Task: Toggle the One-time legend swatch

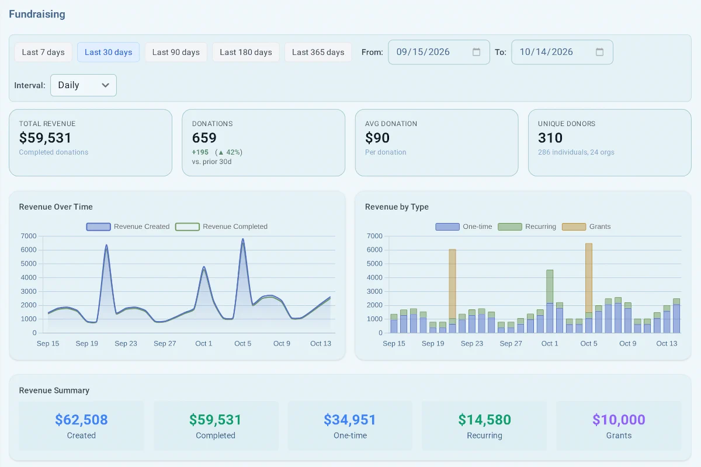Action: 447,226
